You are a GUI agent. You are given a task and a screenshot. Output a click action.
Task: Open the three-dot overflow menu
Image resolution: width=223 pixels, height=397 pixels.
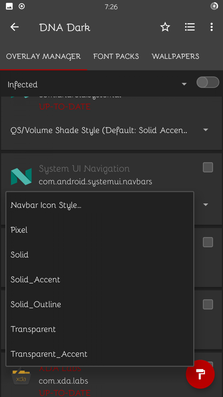211,27
